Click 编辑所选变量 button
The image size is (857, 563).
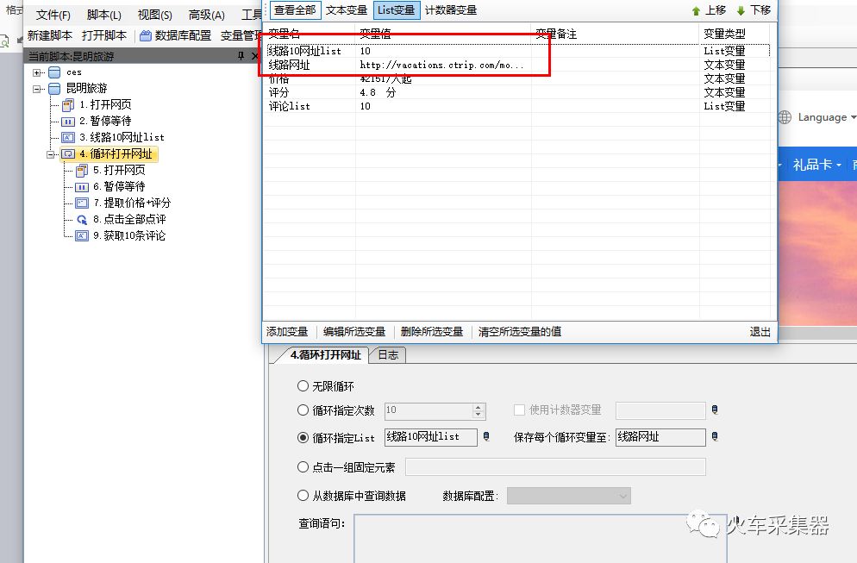pyautogui.click(x=354, y=332)
